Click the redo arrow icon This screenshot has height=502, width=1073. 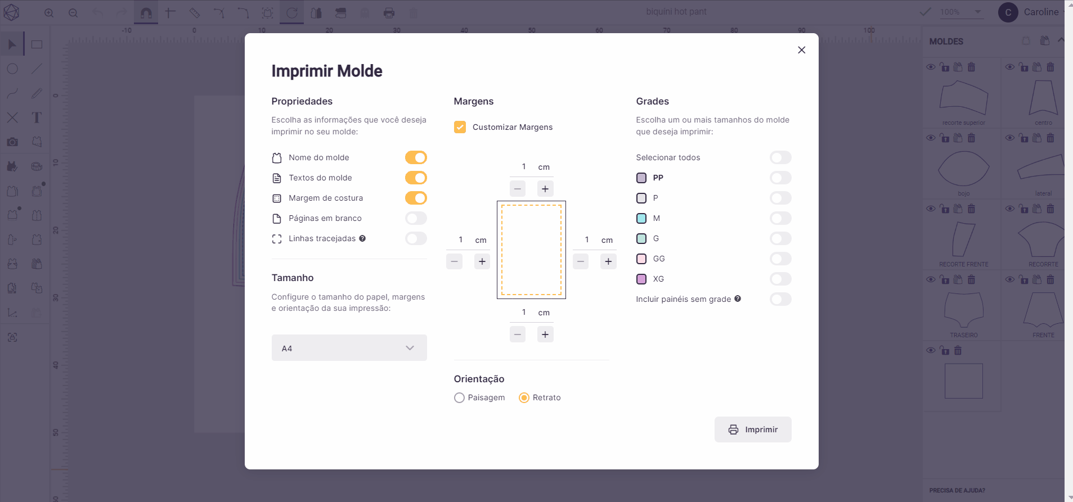tap(122, 12)
